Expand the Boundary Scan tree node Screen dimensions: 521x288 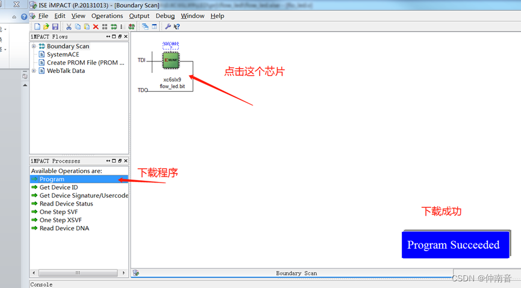pyautogui.click(x=34, y=46)
